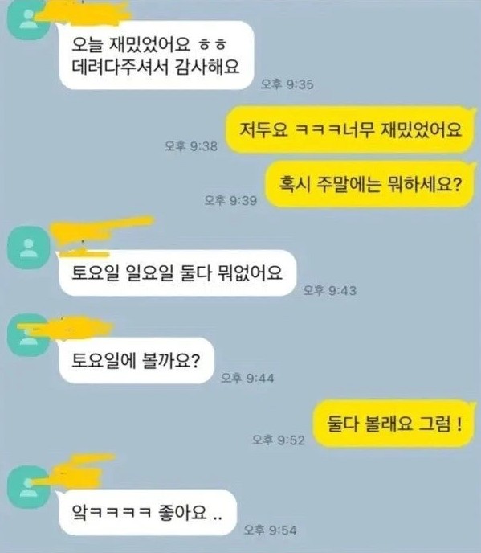481x553 pixels.
Task: Tap the 오후 9:44 timestamp
Action: [247, 378]
